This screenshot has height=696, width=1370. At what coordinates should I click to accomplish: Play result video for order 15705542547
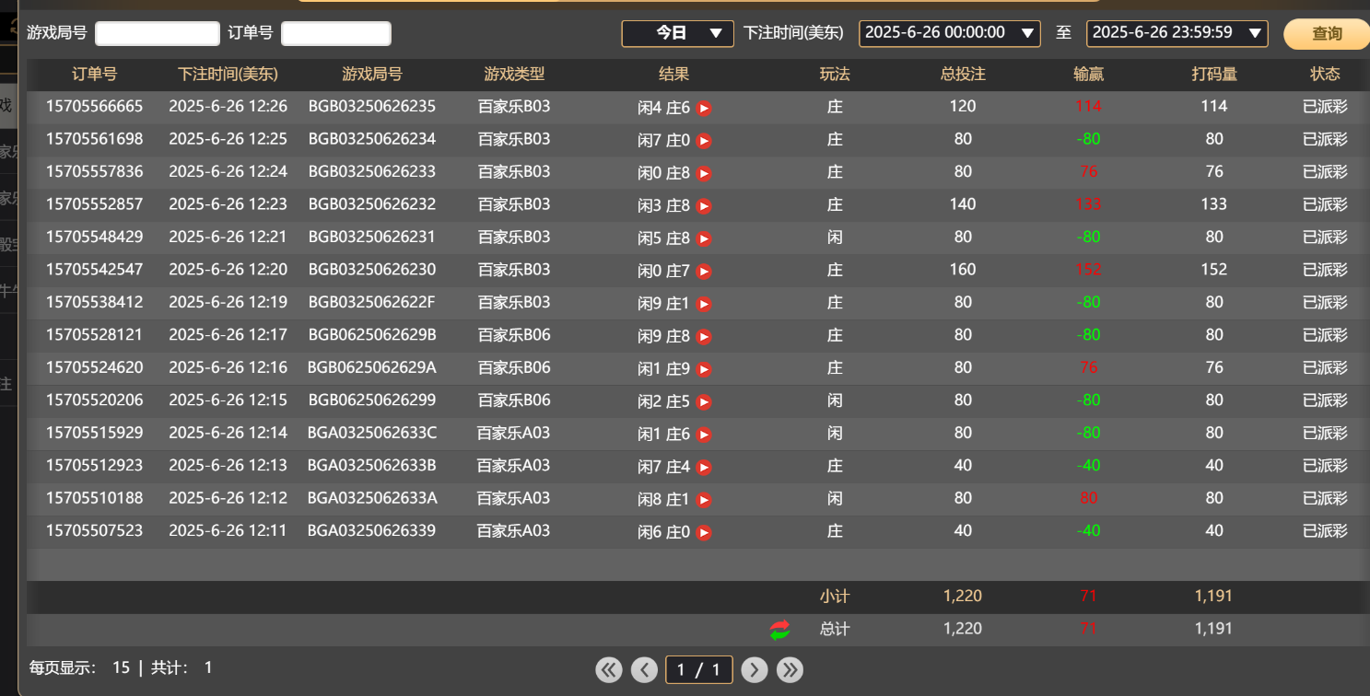704,272
